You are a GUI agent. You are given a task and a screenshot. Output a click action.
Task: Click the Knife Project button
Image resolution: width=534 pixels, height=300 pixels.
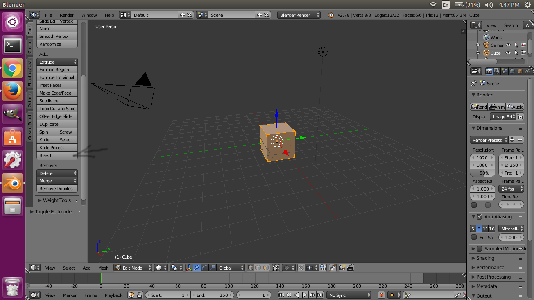coord(57,148)
